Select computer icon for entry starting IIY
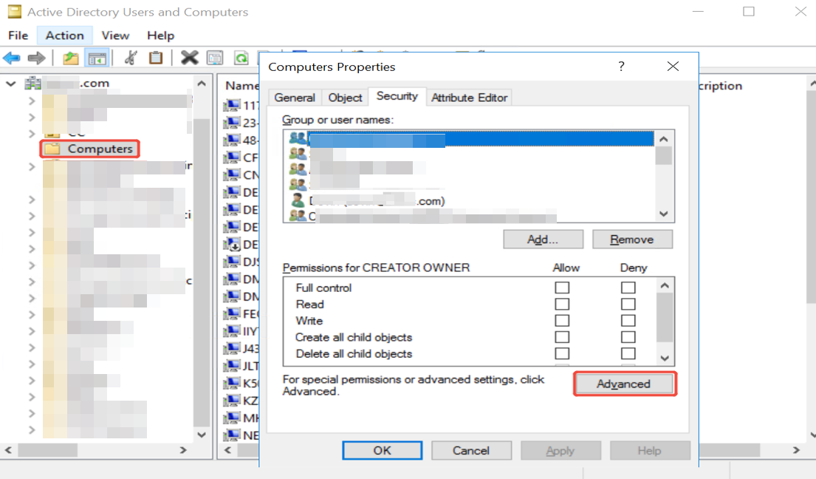Screen dimensions: 816x479 click(232, 331)
